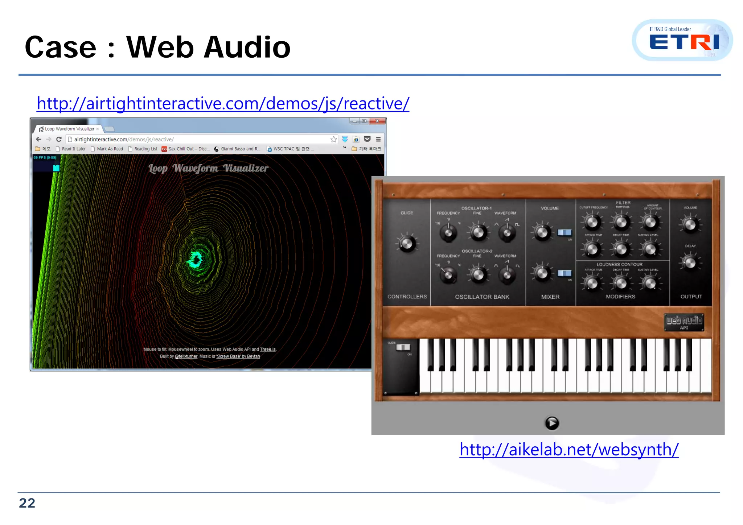Adjust the Oscillator-2 Frequency knob
Screen dimensions: 743x525
(448, 275)
